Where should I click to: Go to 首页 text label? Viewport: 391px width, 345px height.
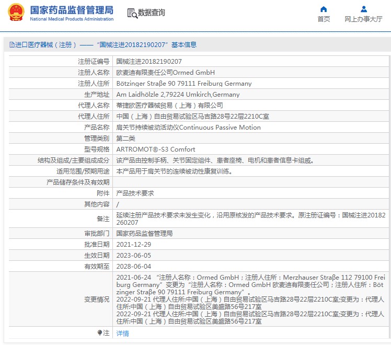click(324, 19)
